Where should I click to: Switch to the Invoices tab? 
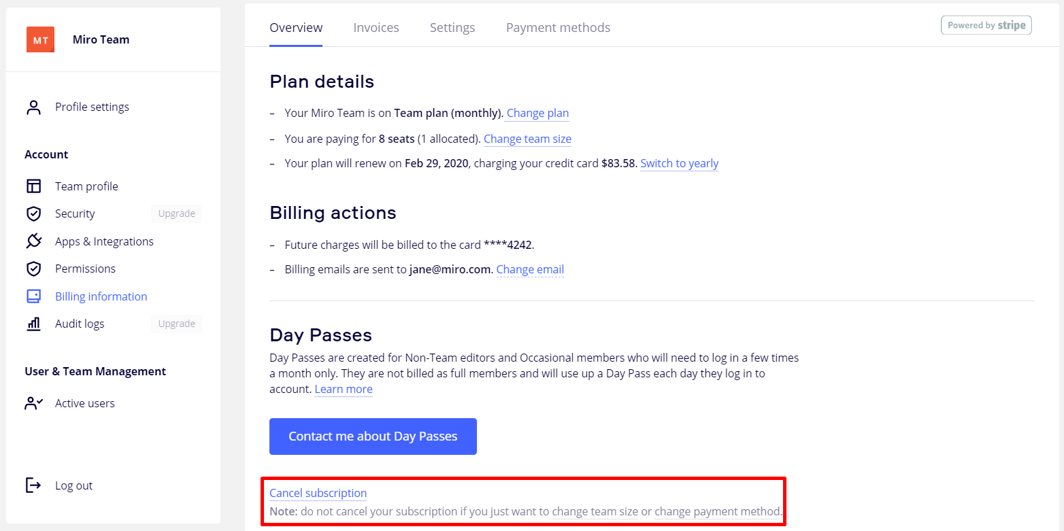[x=376, y=28]
